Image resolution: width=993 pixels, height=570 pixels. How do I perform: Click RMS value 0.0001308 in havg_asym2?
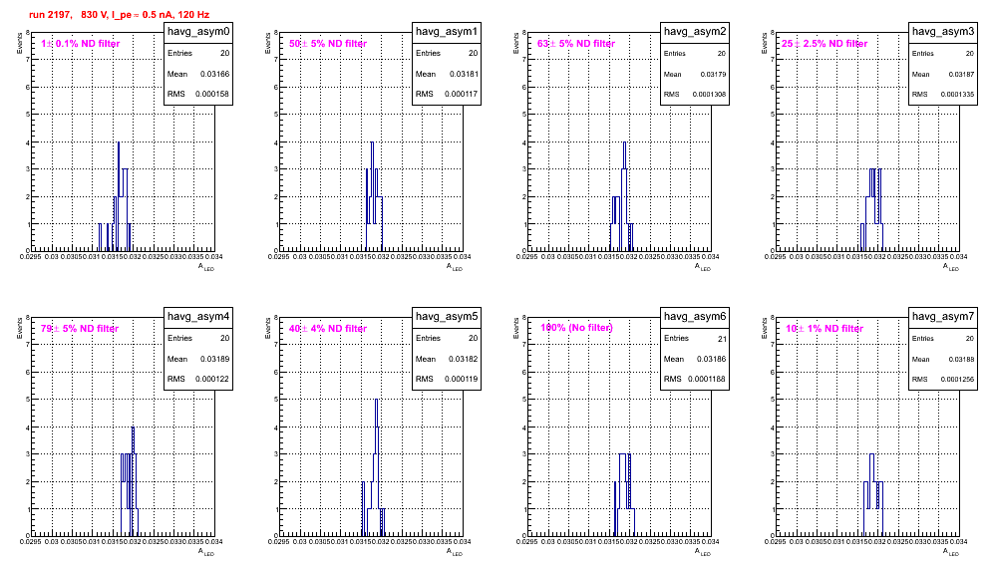tap(709, 94)
